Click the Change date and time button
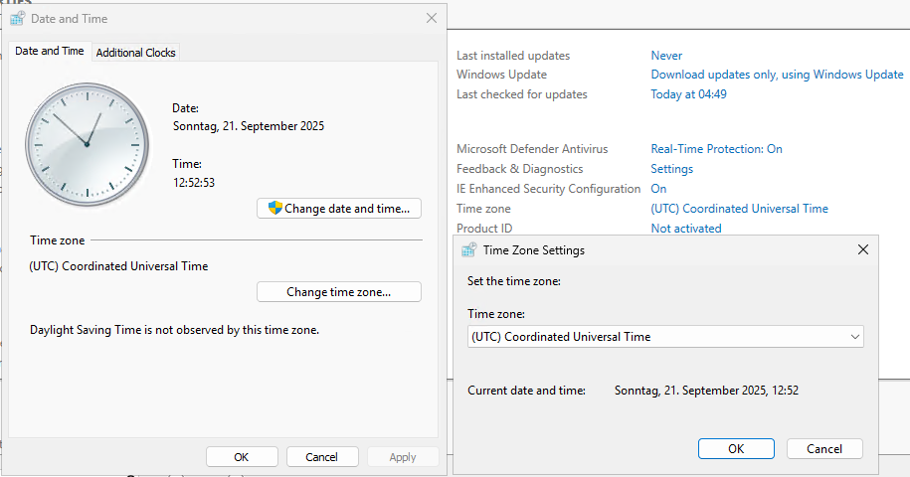 (339, 209)
